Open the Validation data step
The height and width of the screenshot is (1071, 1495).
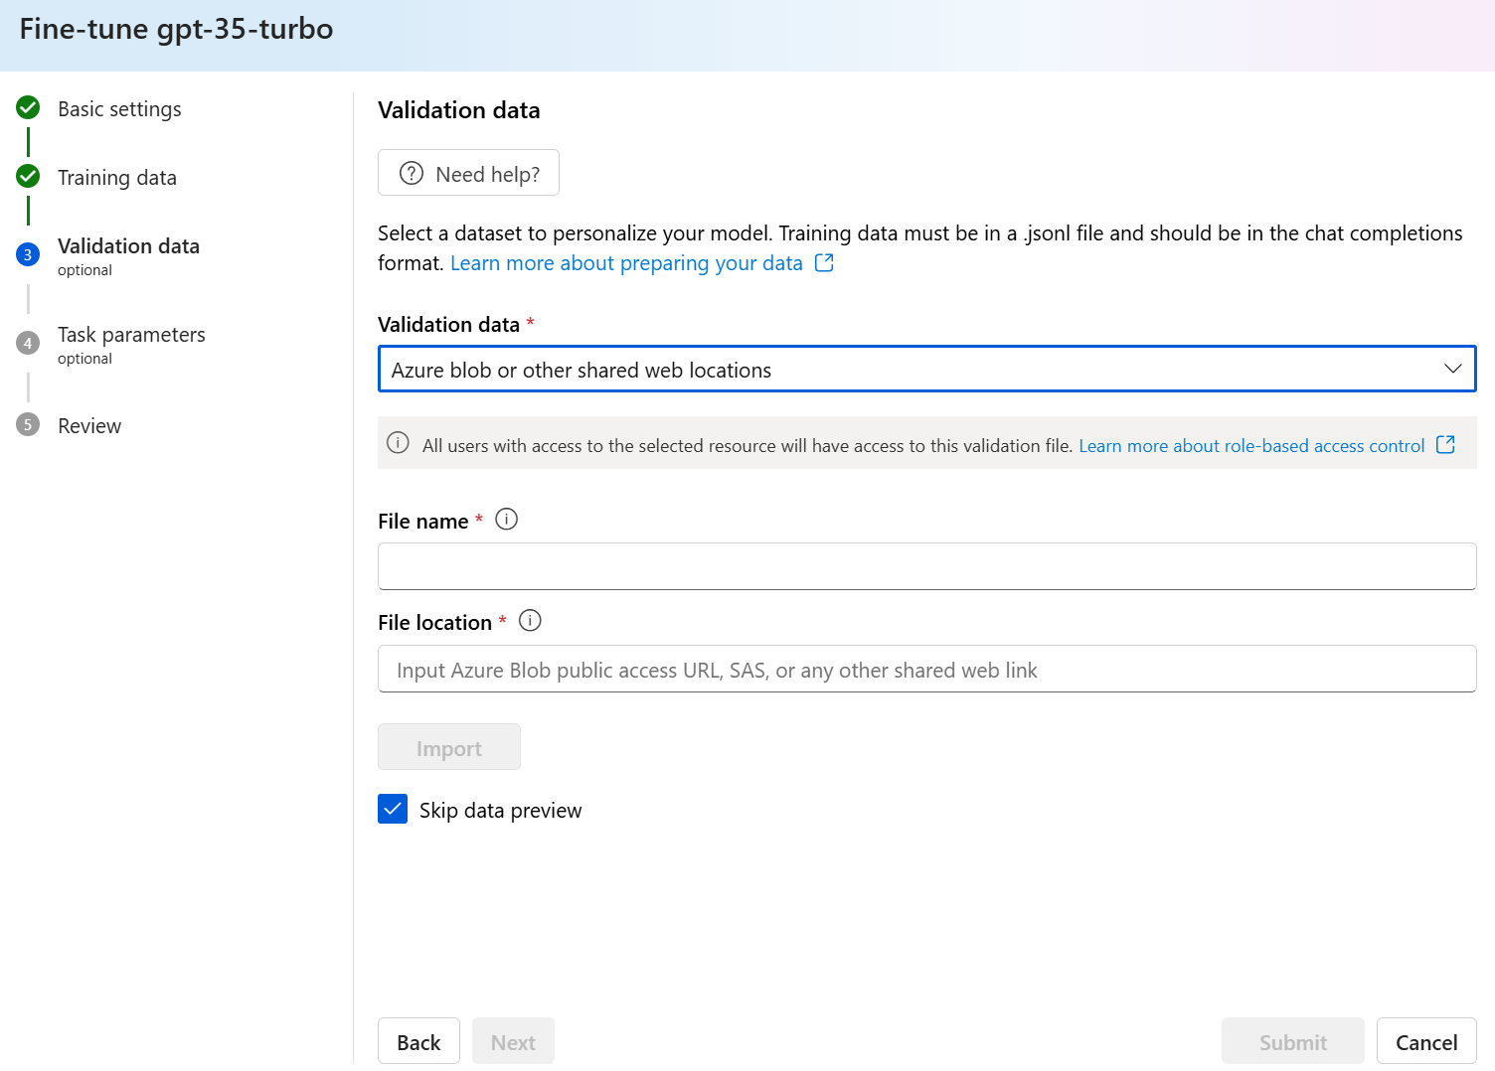point(128,246)
